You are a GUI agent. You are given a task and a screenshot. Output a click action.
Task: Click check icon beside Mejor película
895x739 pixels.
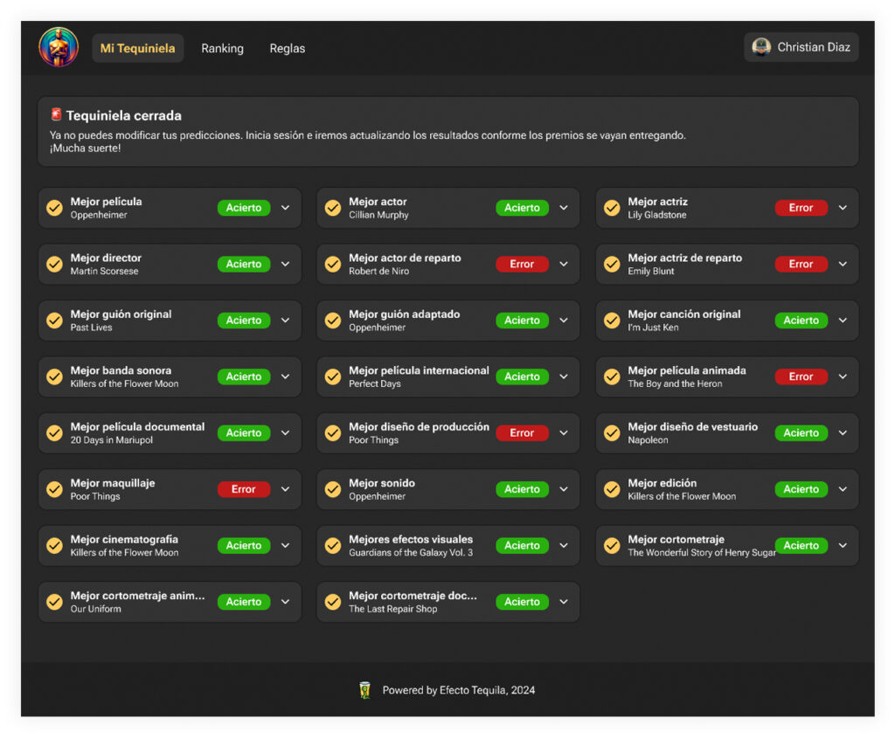(x=54, y=208)
